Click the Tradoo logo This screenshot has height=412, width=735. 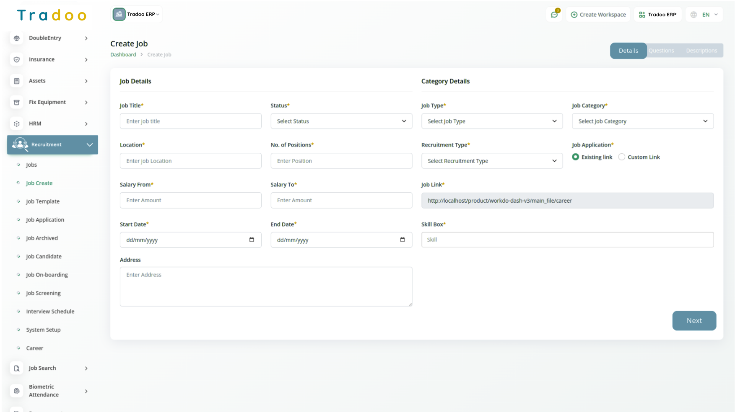point(52,15)
